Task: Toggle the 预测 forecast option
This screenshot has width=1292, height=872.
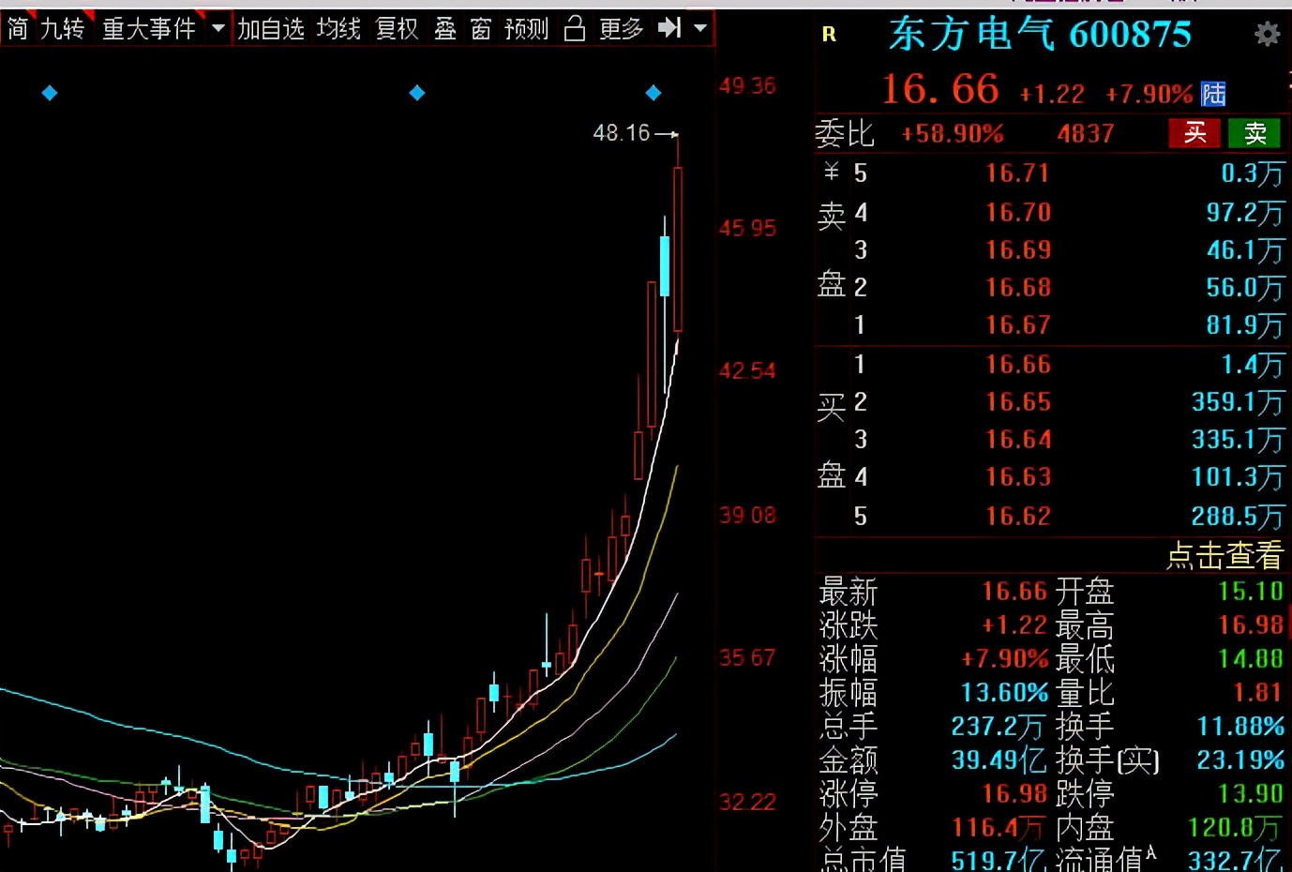Action: (x=526, y=29)
